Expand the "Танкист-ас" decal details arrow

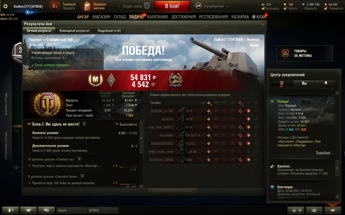[x=79, y=159]
